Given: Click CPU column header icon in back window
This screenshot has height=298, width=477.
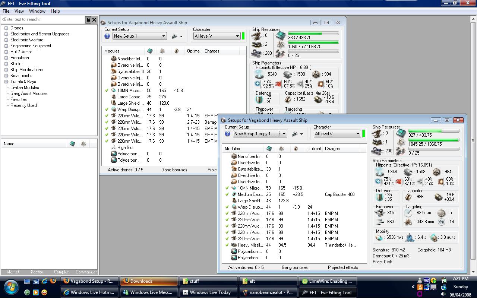Looking at the screenshot, I should (x=149, y=51).
